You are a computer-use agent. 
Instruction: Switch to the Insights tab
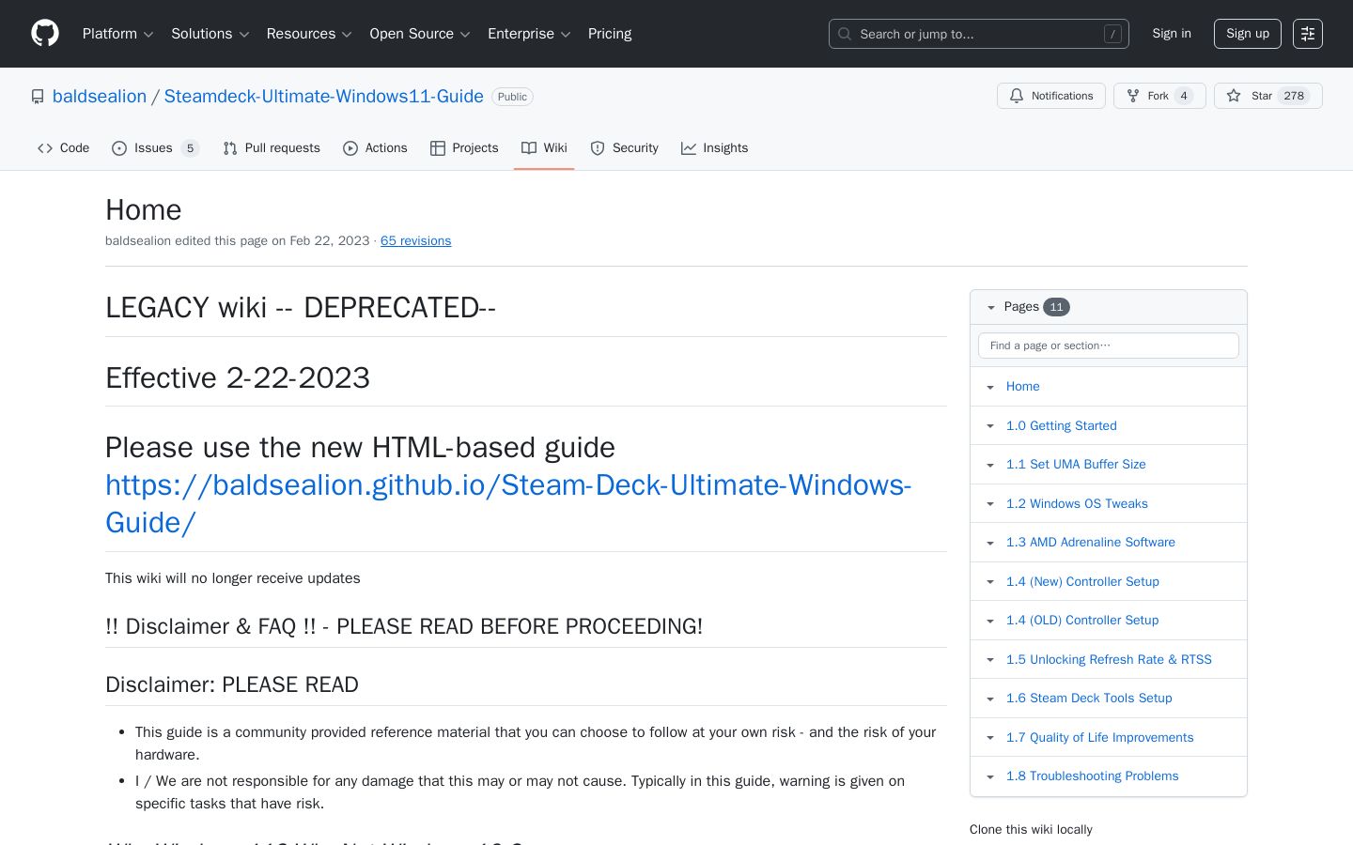(x=714, y=148)
